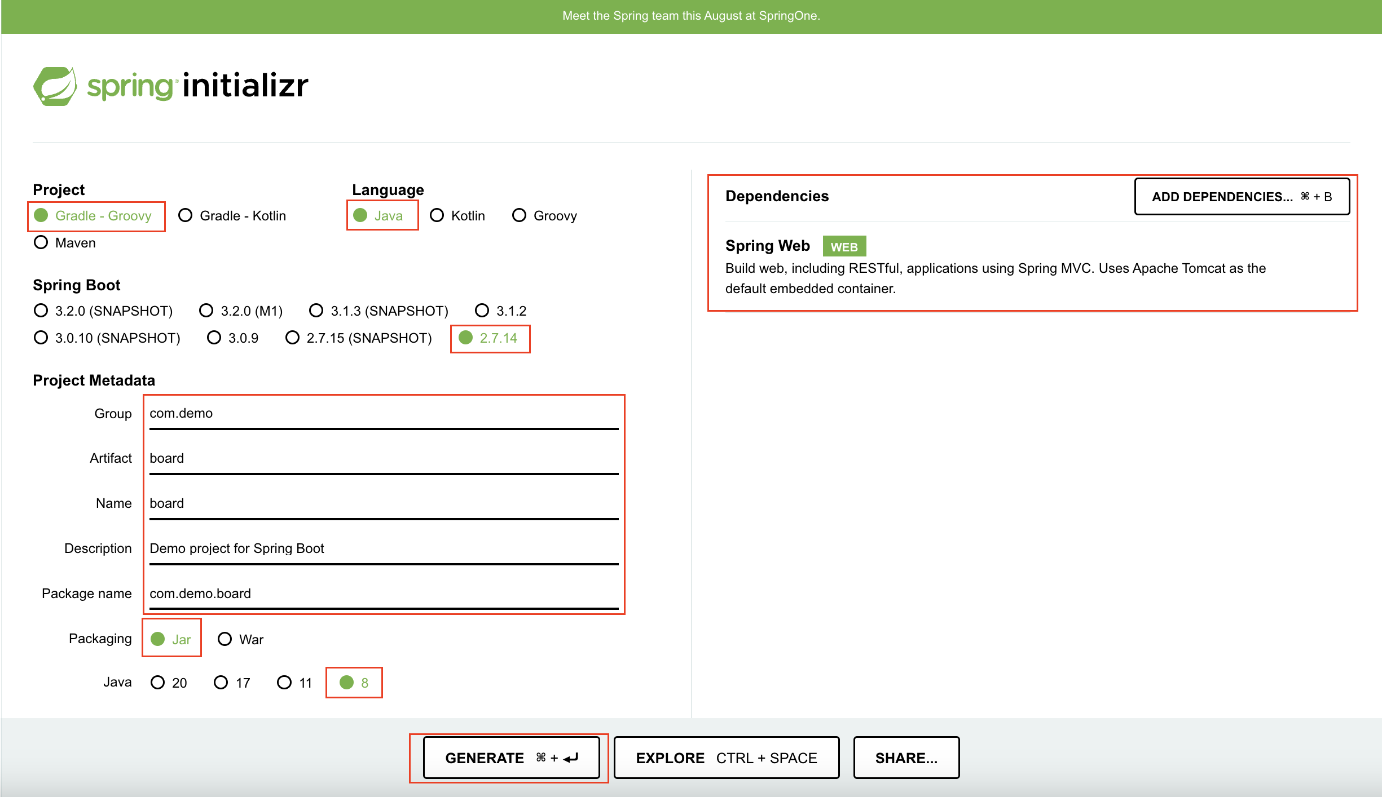Select Spring Boot version 3.1.2
This screenshot has height=797, width=1382.
click(x=482, y=311)
